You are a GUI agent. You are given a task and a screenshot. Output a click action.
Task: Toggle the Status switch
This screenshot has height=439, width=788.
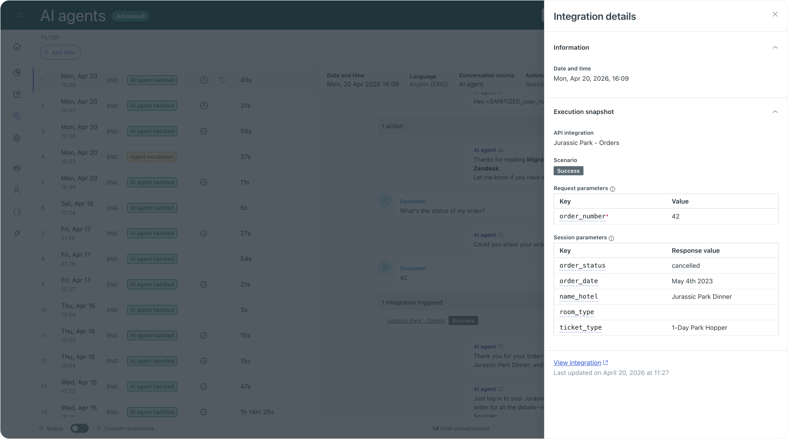pos(79,429)
